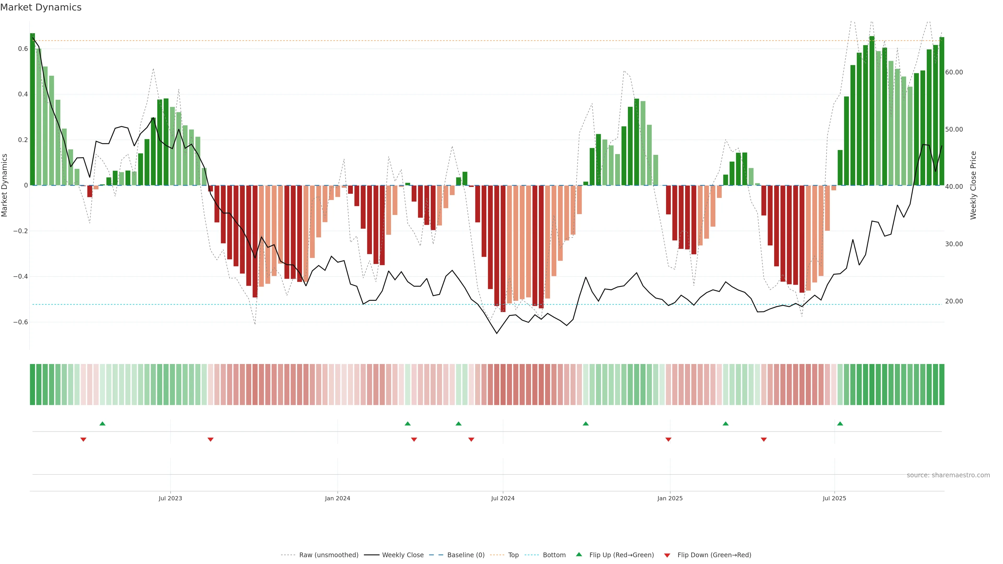Click the Weekly Close Price axis title
Screen dimensions: 1003x564
coord(973,185)
